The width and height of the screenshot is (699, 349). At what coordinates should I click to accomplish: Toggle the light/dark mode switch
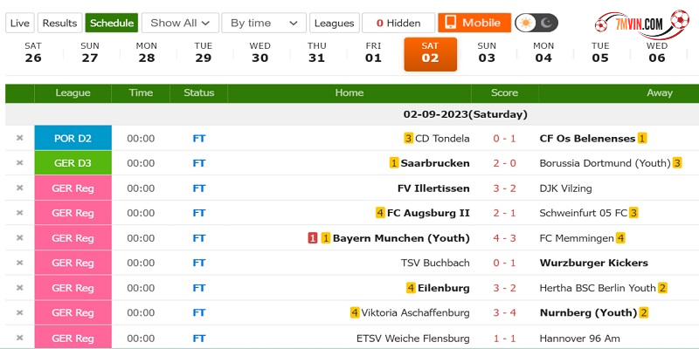[536, 23]
